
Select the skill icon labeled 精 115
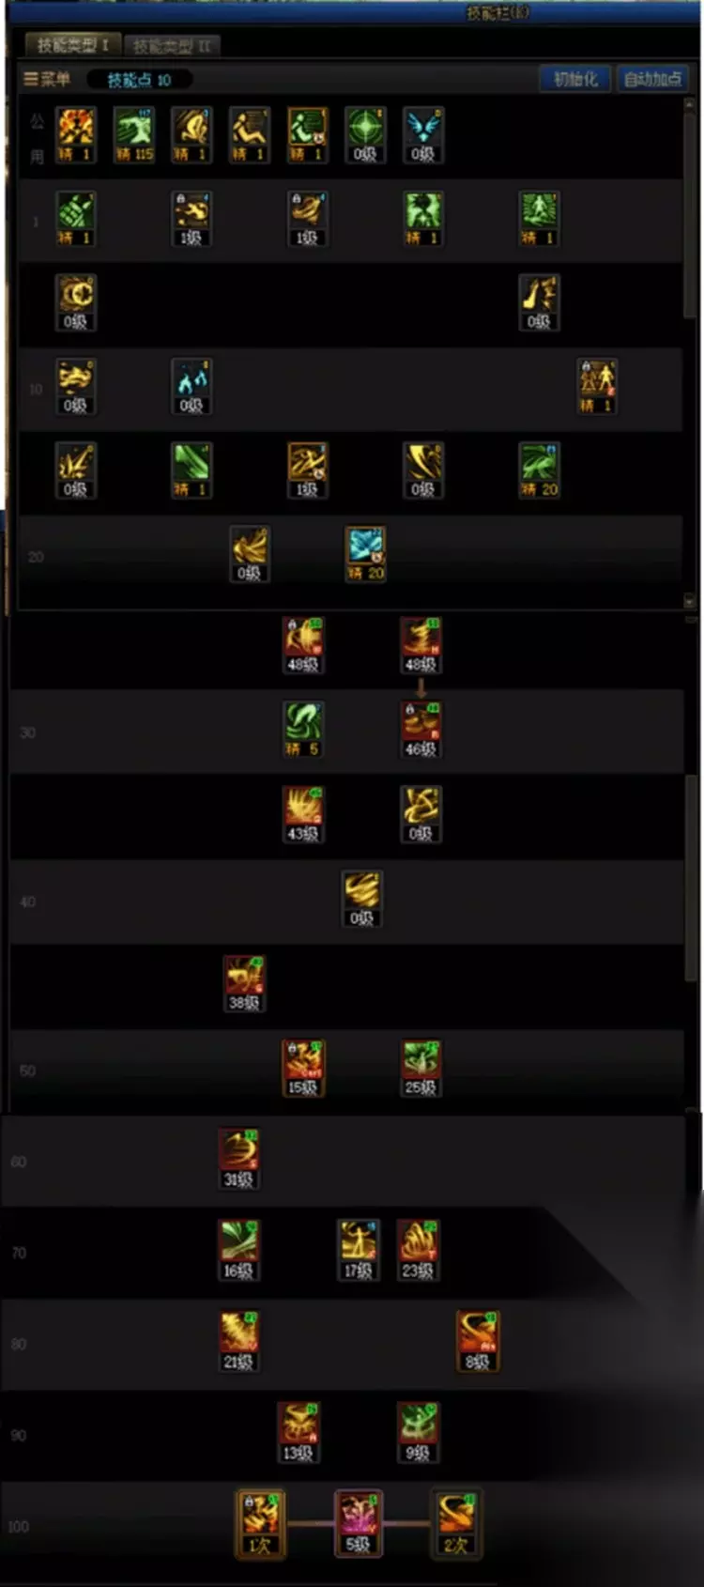133,134
